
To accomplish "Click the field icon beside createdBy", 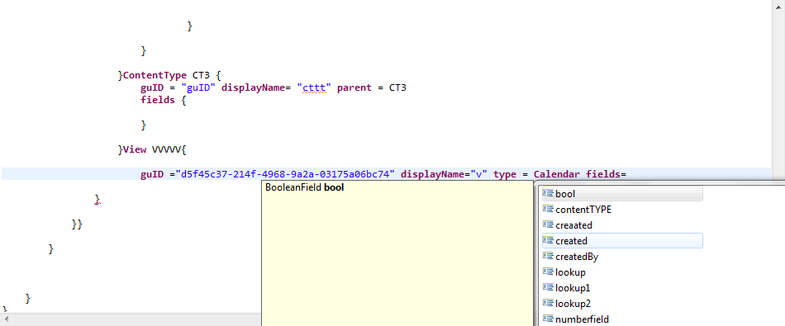I will (548, 257).
